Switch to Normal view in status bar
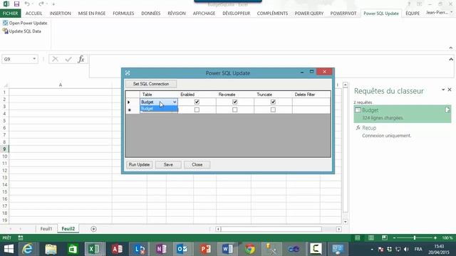 tap(357, 238)
